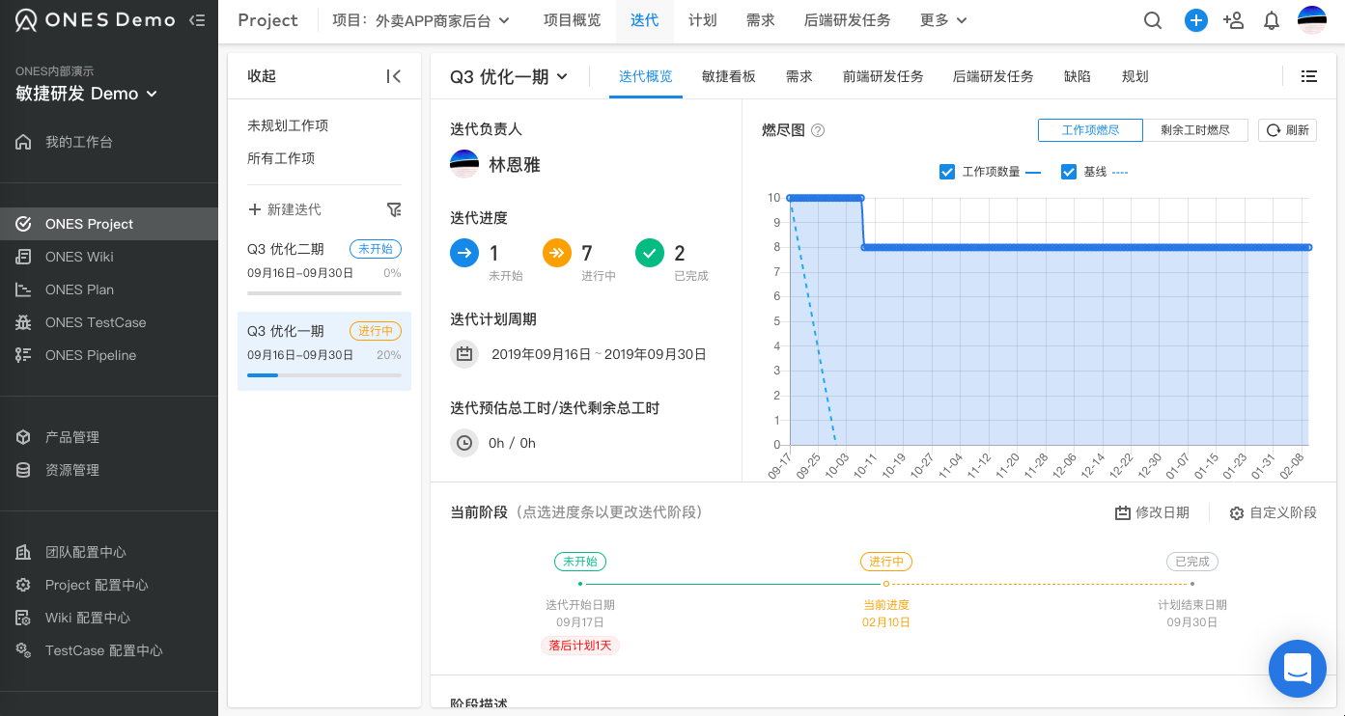Switch to 工作项燃尽 chart mode
The image size is (1345, 716).
tap(1090, 130)
